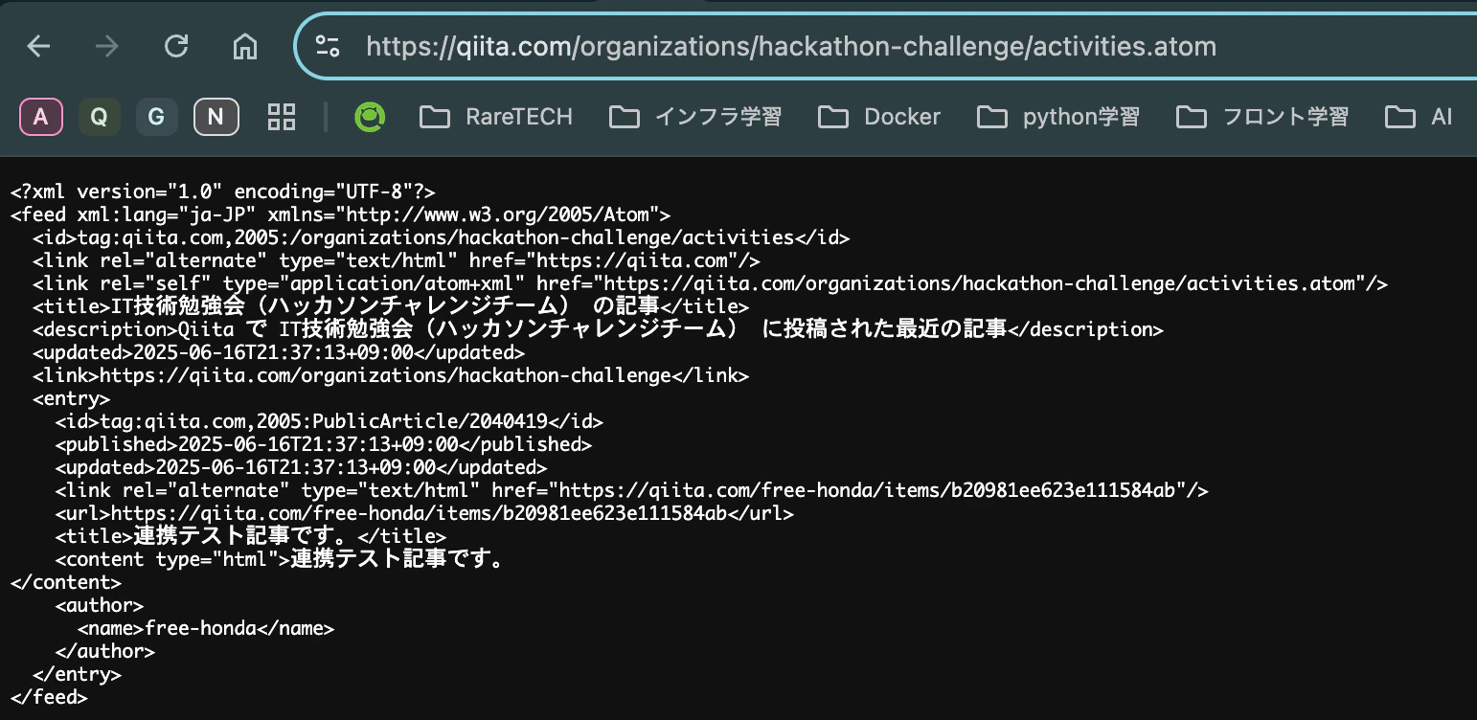Open the browser home page
The image size is (1477, 720).
pos(244,45)
